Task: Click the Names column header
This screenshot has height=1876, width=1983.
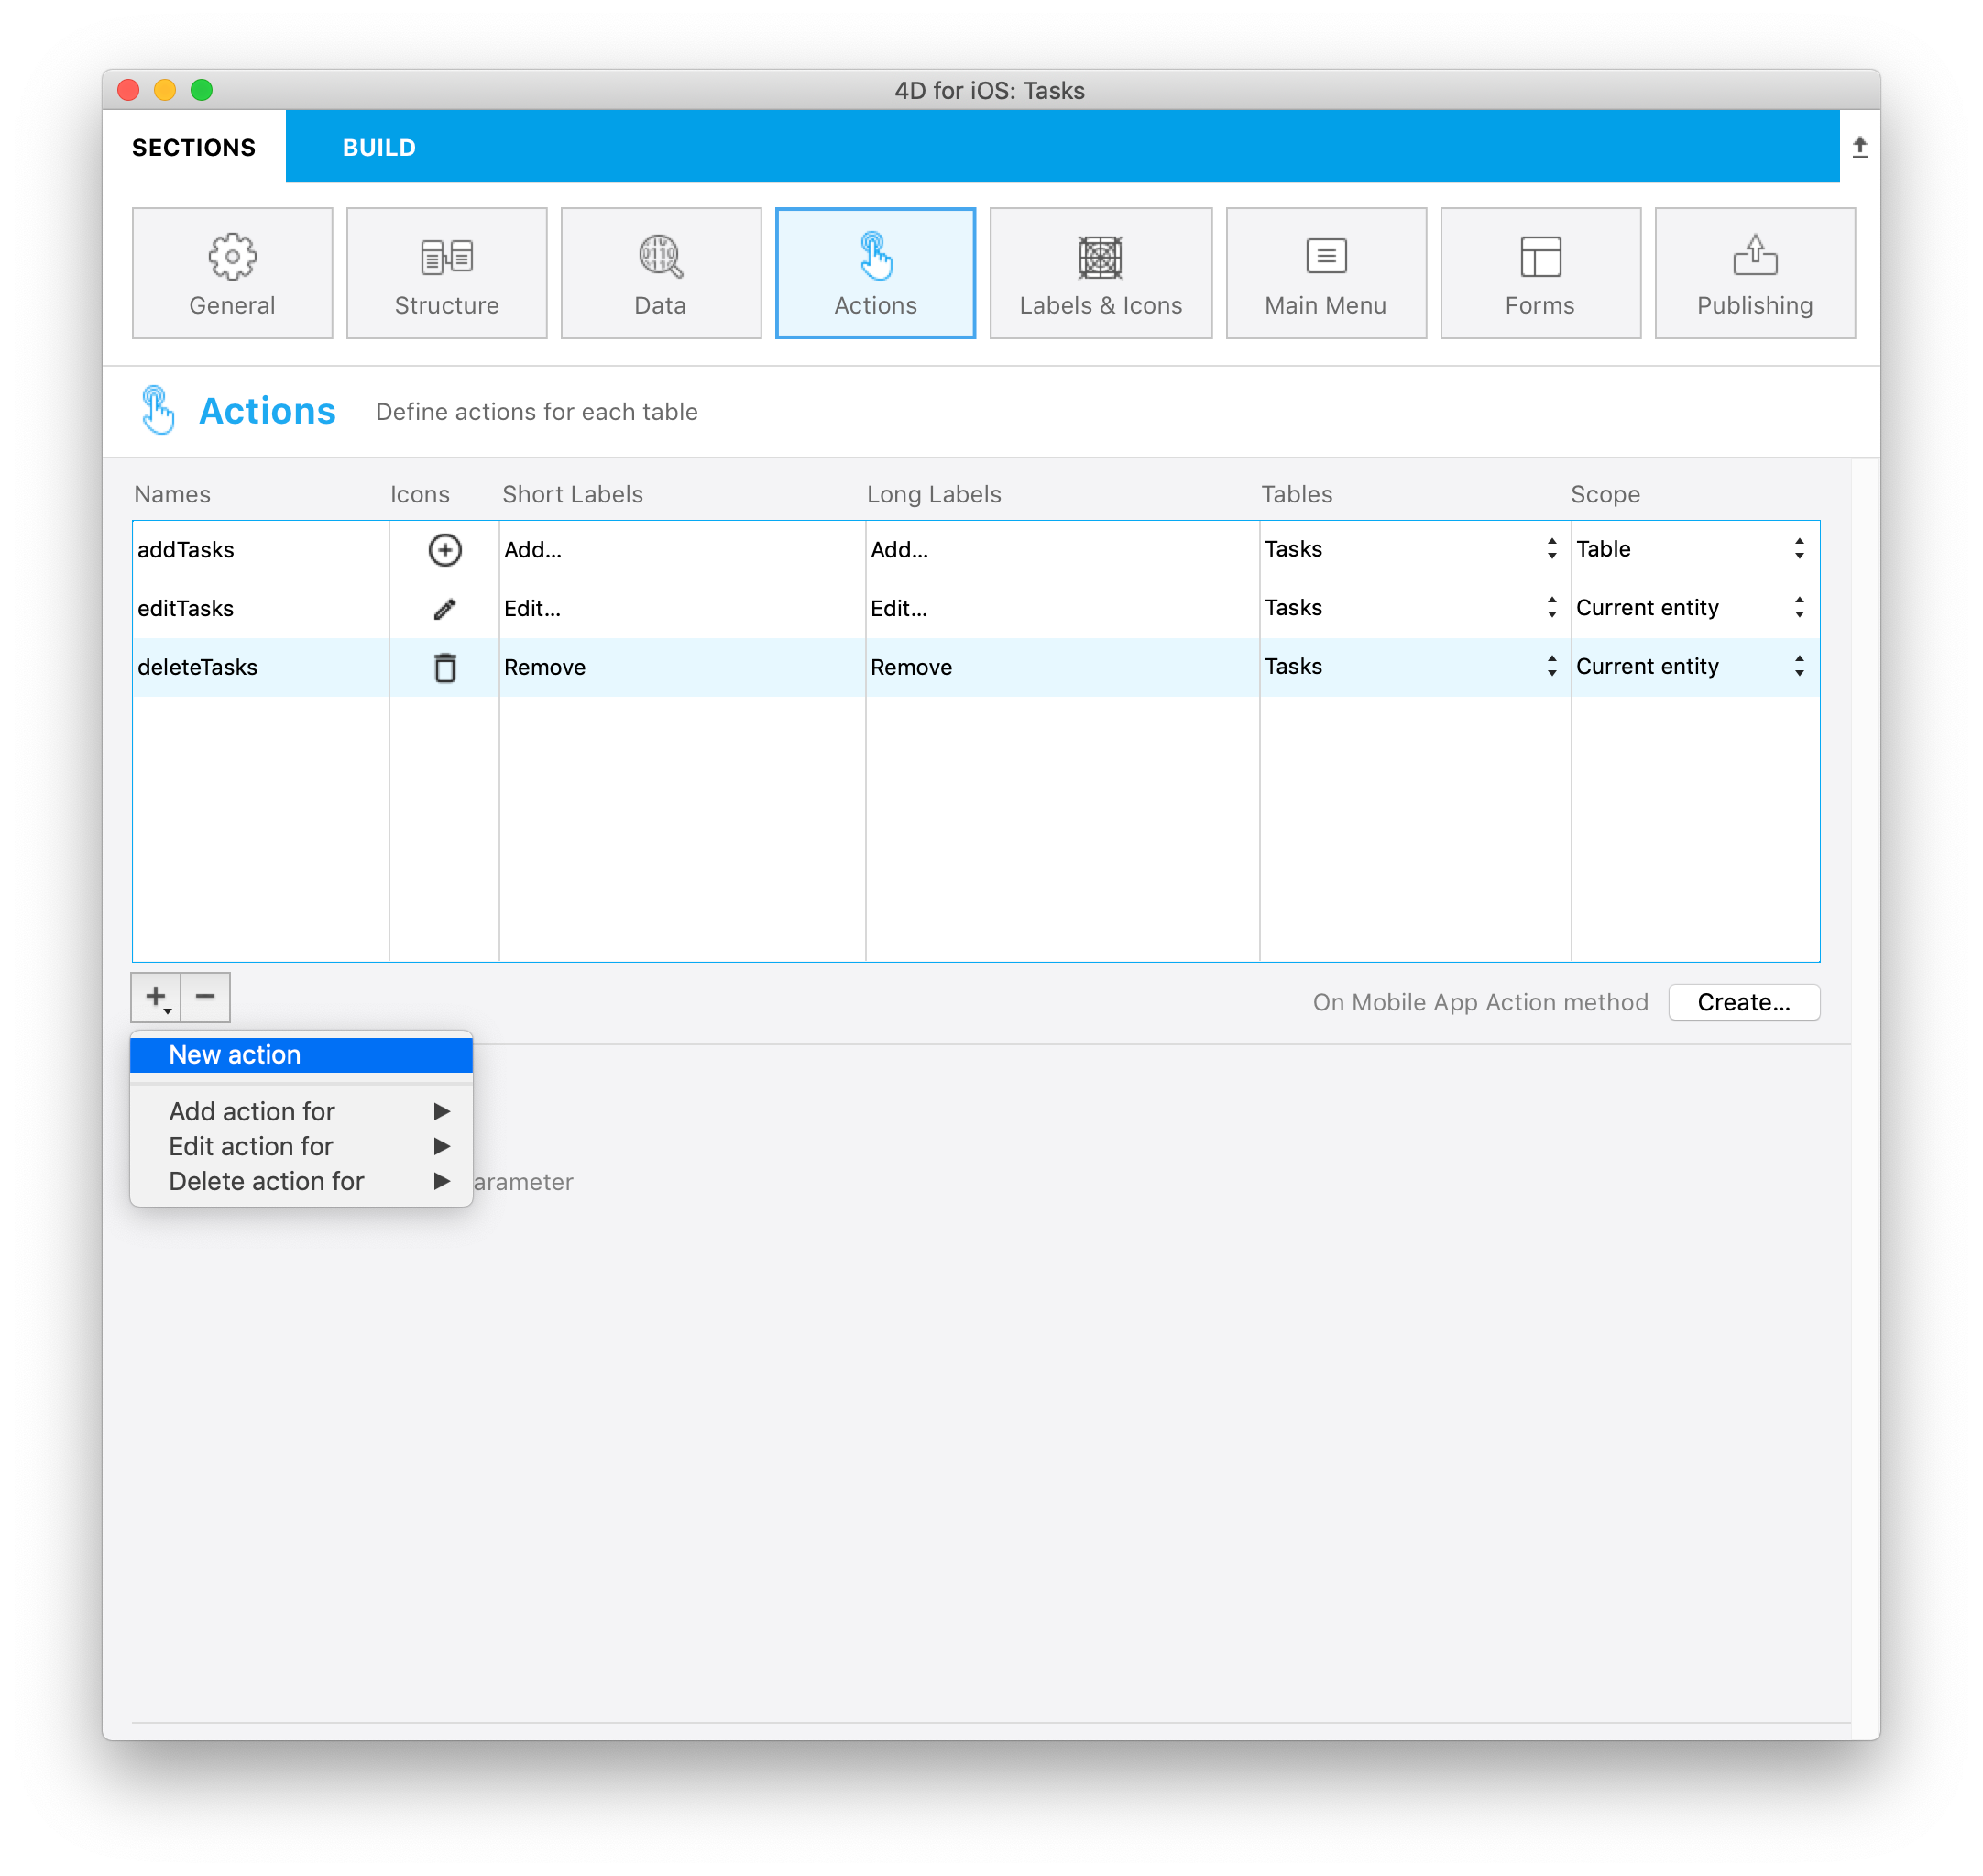Action: click(172, 494)
